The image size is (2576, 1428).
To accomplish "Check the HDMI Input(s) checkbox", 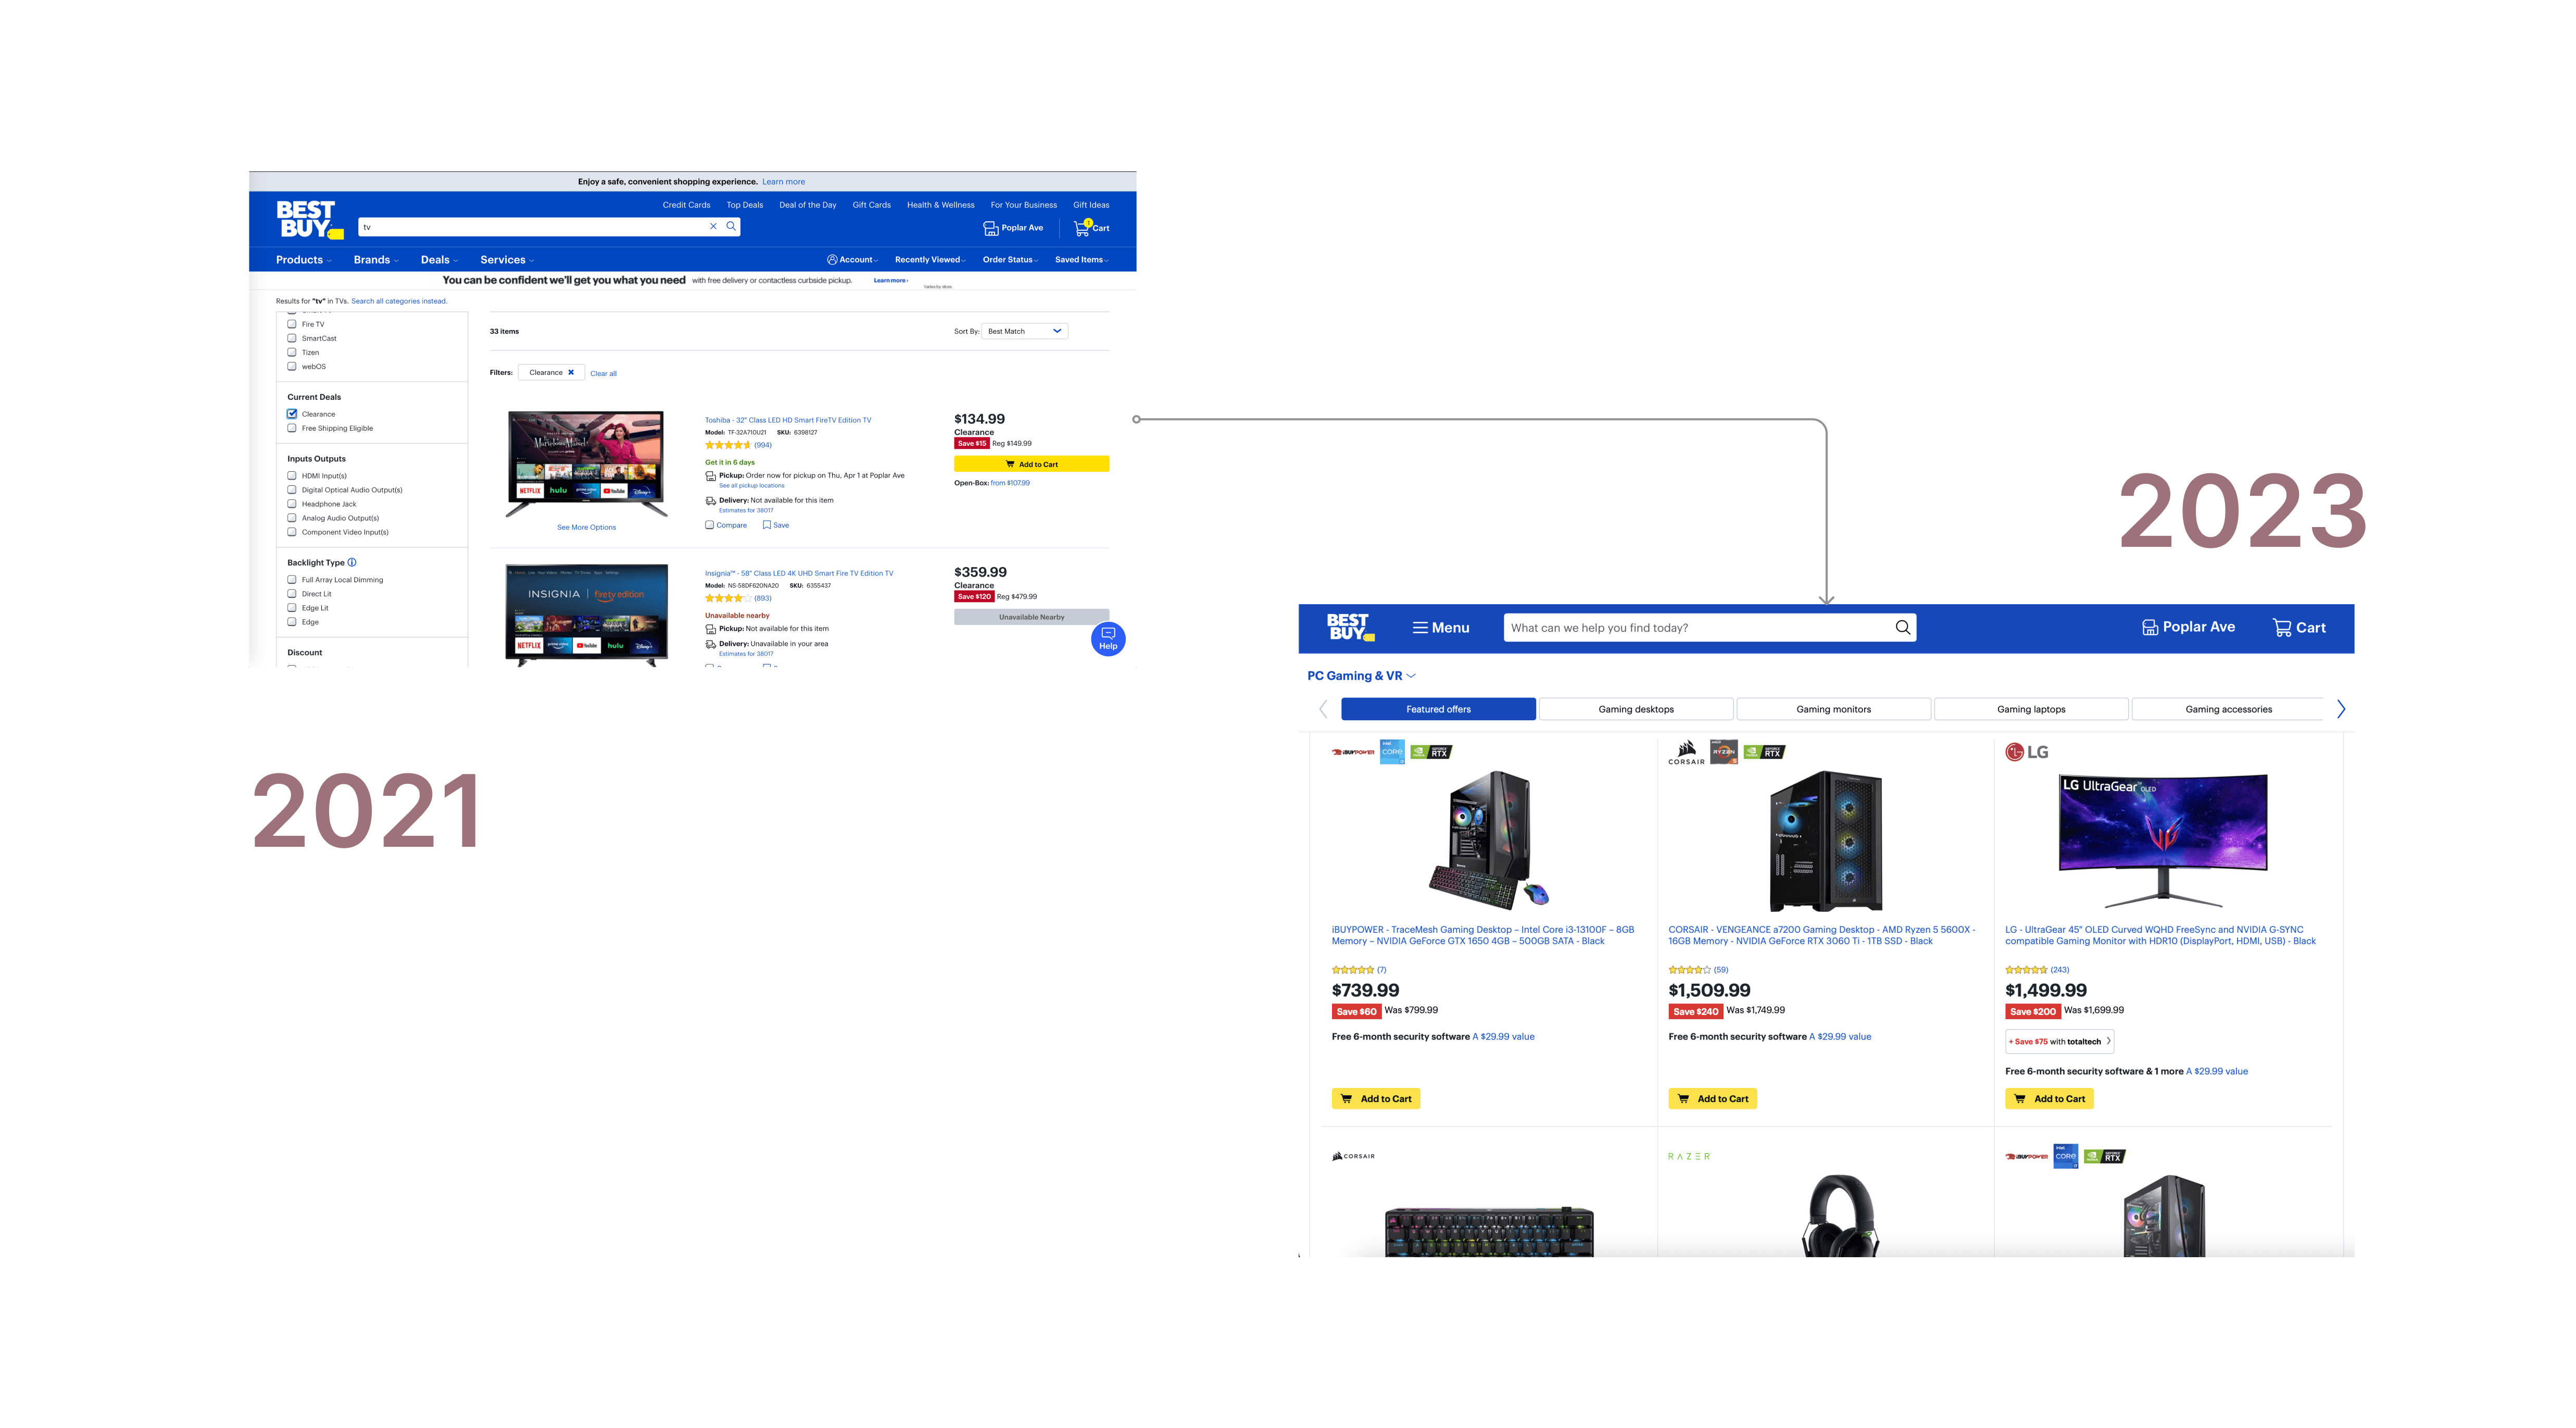I will pyautogui.click(x=292, y=476).
